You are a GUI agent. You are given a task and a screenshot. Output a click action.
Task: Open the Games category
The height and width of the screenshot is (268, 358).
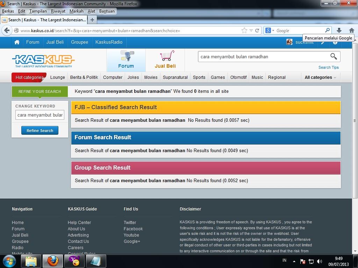pos(218,77)
